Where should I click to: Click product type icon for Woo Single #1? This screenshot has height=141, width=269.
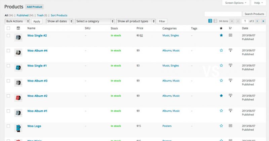click(x=230, y=65)
